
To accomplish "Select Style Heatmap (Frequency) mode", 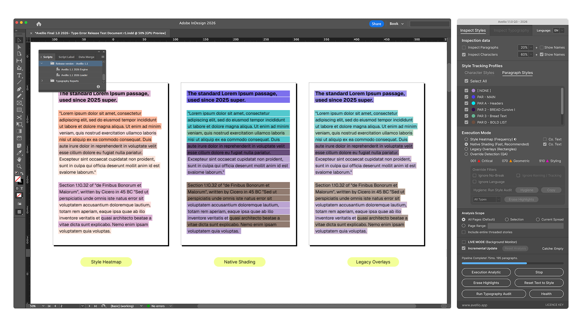I will pyautogui.click(x=466, y=139).
